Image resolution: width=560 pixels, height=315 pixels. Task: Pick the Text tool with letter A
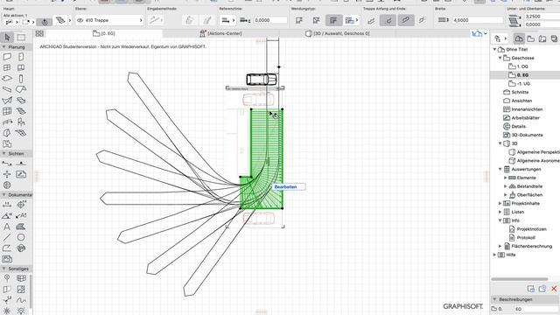point(7,227)
